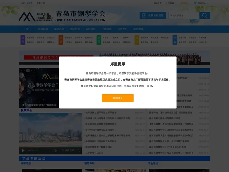
Task: Open the 学会章程 sub-link
Action: pos(193,42)
